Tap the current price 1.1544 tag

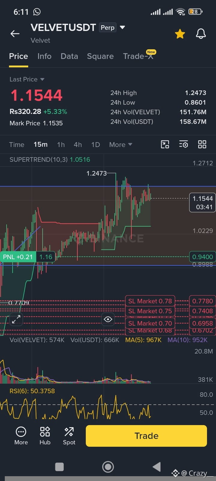point(202,203)
